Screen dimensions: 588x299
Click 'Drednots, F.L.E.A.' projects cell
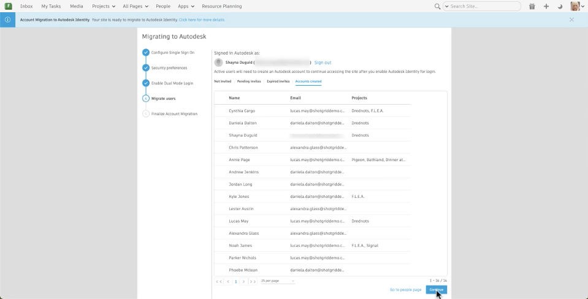[x=367, y=111]
